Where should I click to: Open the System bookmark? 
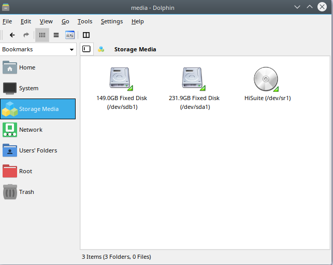[38, 88]
